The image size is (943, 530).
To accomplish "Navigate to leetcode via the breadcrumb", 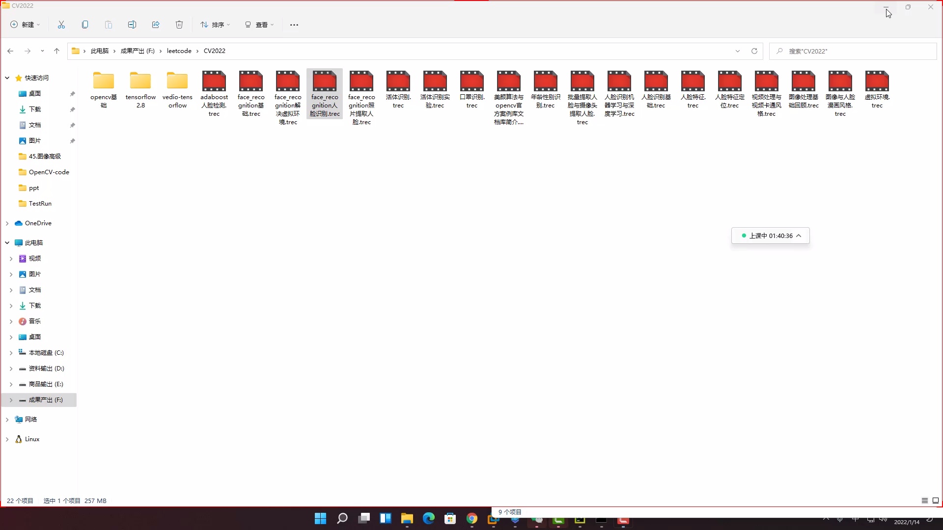I will click(x=180, y=51).
